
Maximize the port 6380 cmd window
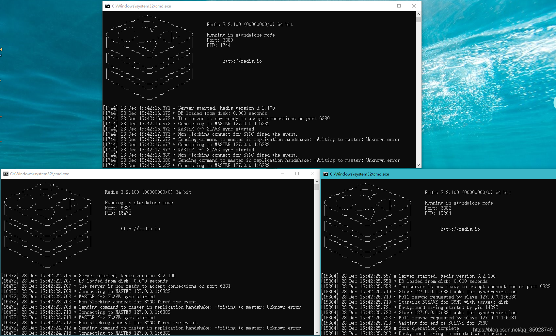click(399, 6)
